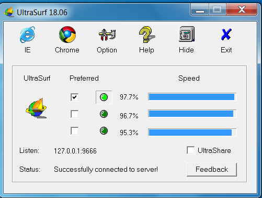Click the Feedback button
The width and height of the screenshot is (262, 198).
(212, 170)
